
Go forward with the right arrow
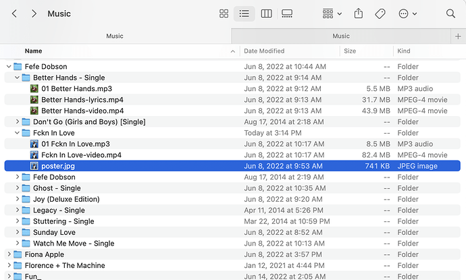click(x=34, y=13)
